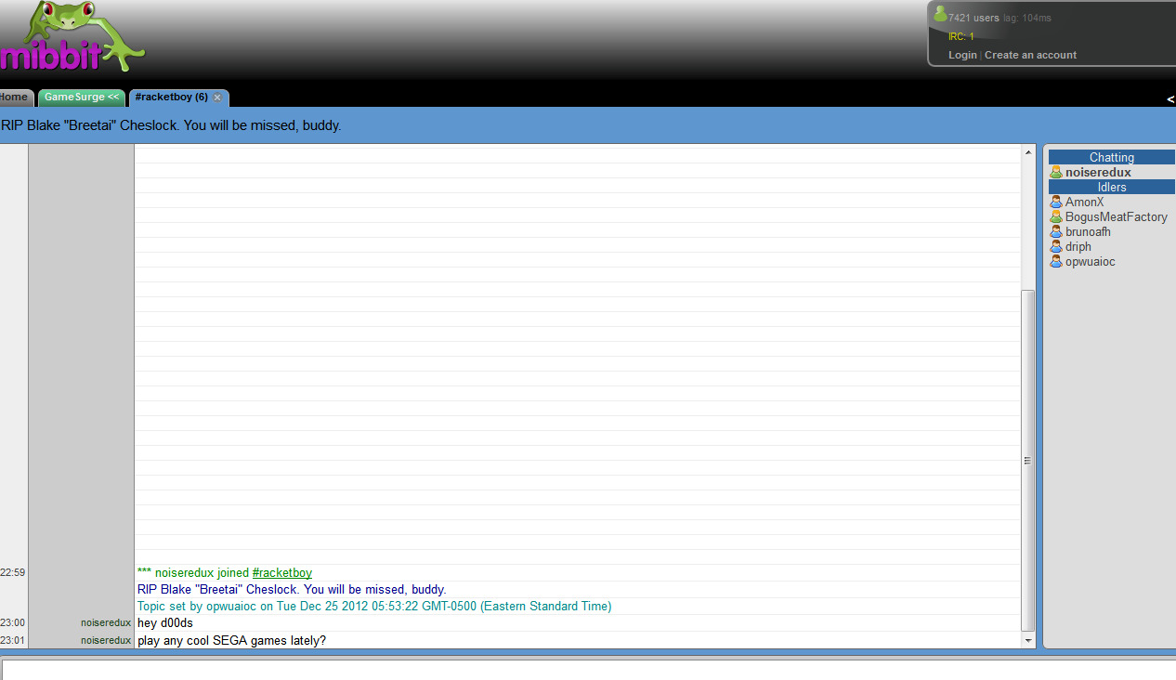Click the 'lag: 104ms' indicator
1176x680 pixels.
[1027, 18]
